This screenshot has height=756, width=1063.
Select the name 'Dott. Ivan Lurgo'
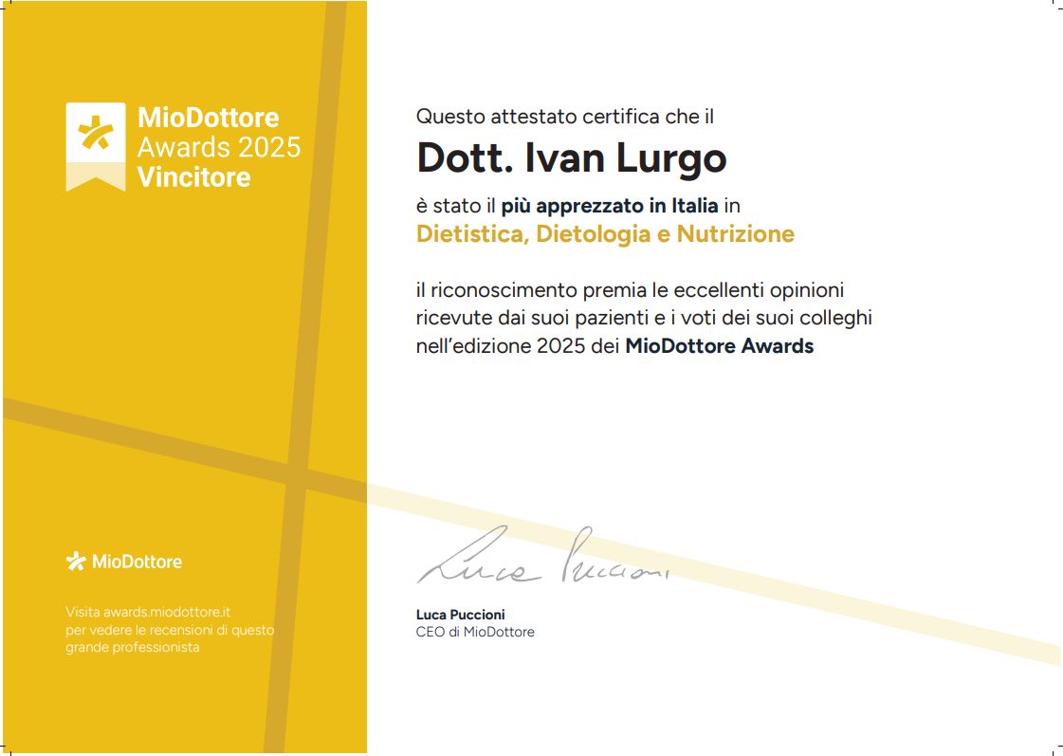point(571,158)
